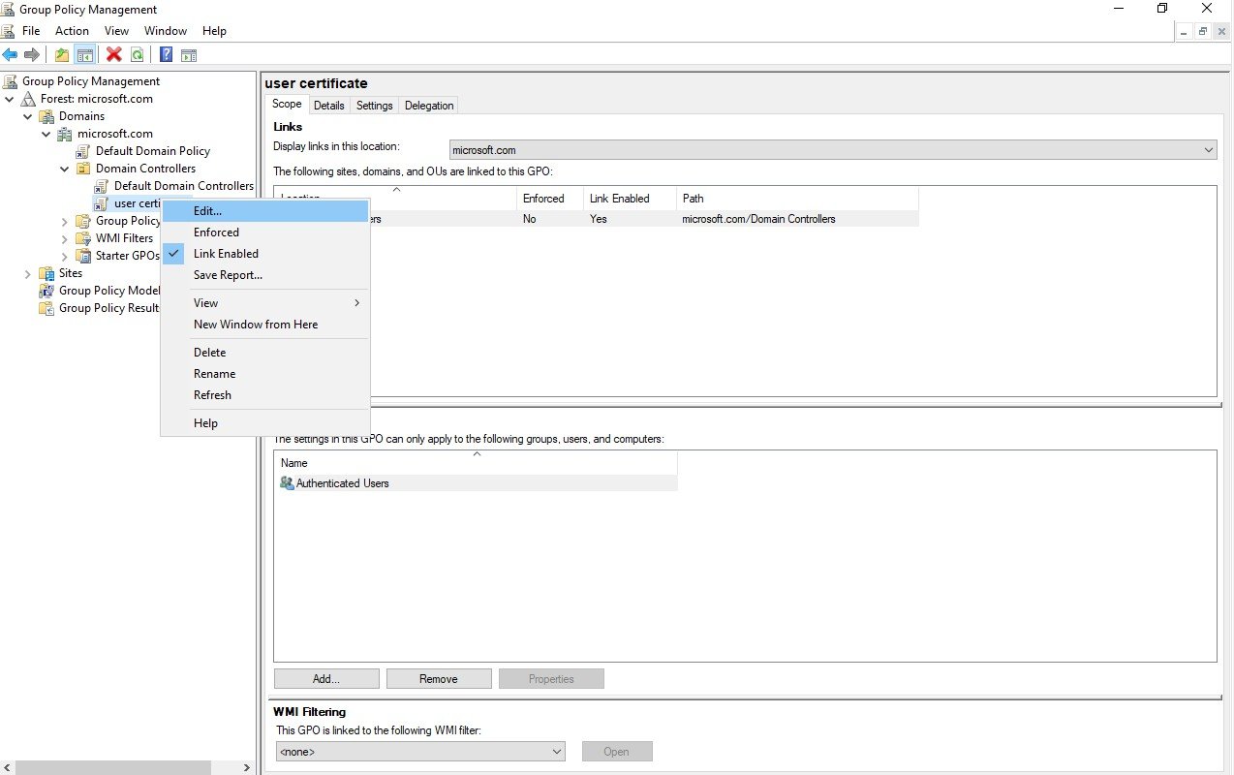This screenshot has height=775, width=1234.
Task: Click the Group Policy Results icon
Action: click(46, 308)
